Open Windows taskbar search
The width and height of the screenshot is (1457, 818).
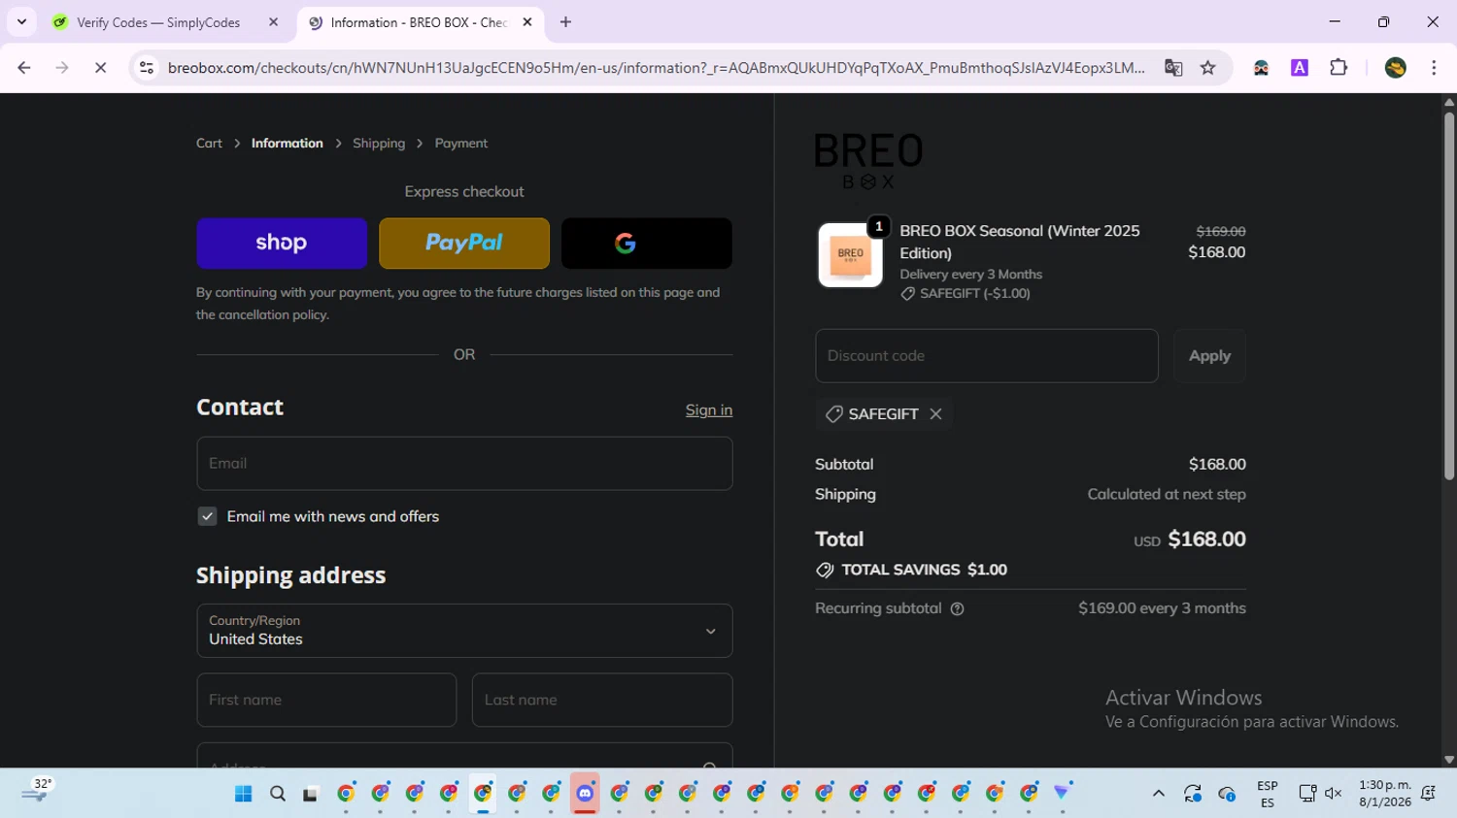(278, 794)
